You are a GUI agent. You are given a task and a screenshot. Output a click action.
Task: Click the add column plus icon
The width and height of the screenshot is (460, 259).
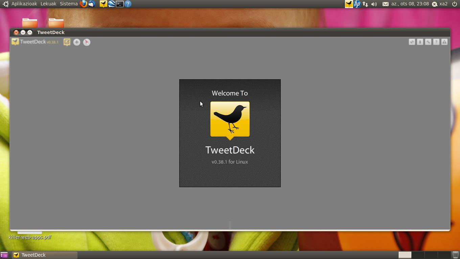(x=77, y=42)
